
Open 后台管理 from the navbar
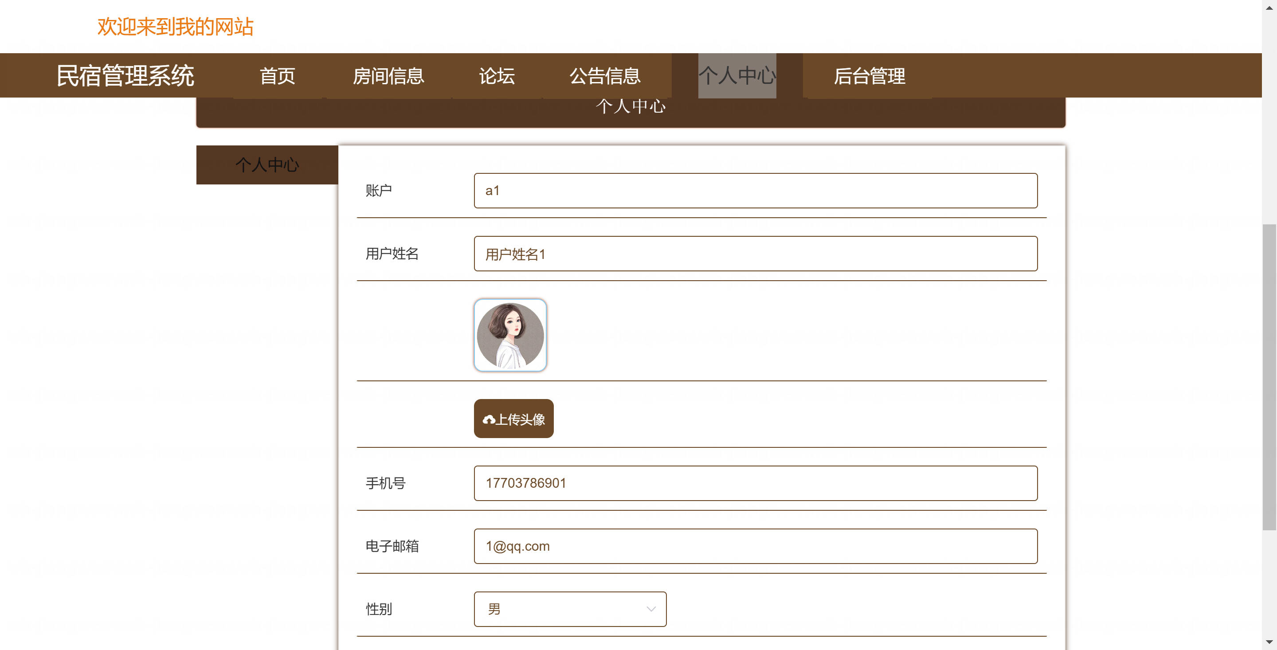point(870,76)
